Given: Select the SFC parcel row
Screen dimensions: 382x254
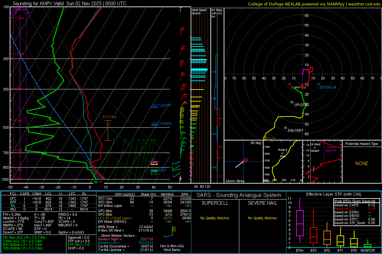Looking at the screenshot, I should click(49, 199).
